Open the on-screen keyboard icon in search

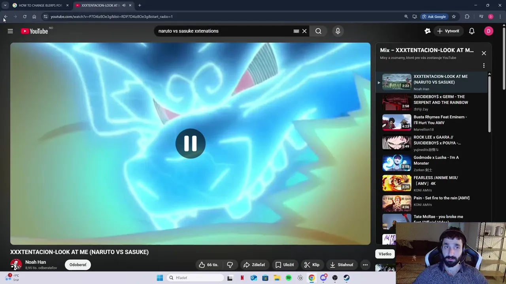point(296,31)
